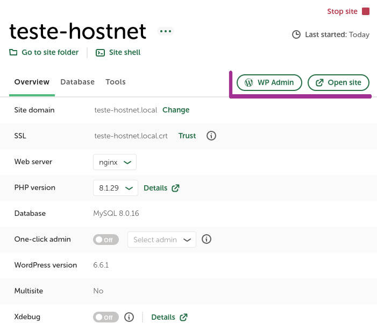Switch to the Database tab
377x330 pixels.
pos(77,82)
